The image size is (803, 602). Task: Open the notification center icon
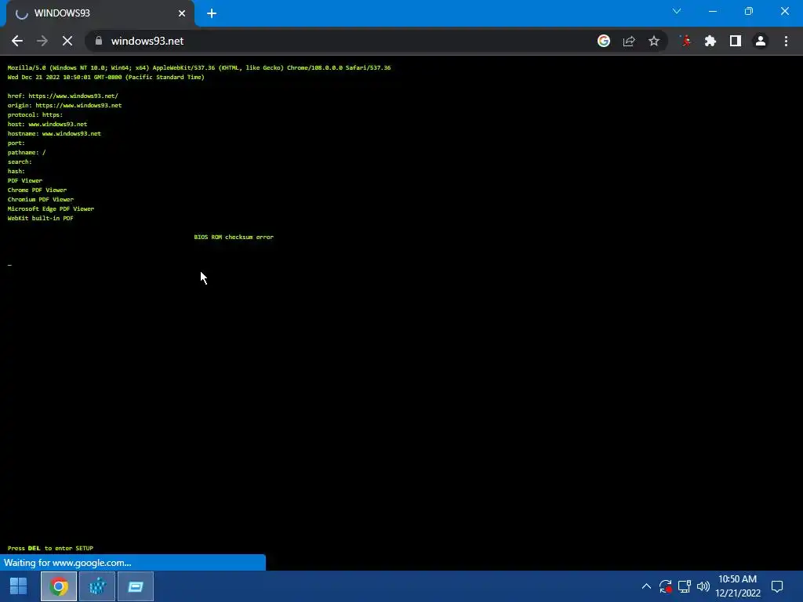click(777, 586)
